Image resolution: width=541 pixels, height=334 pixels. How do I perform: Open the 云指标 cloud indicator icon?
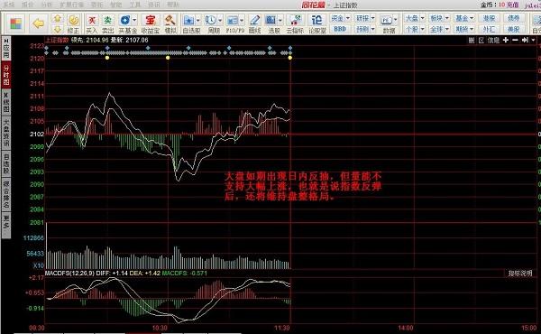tap(295, 23)
